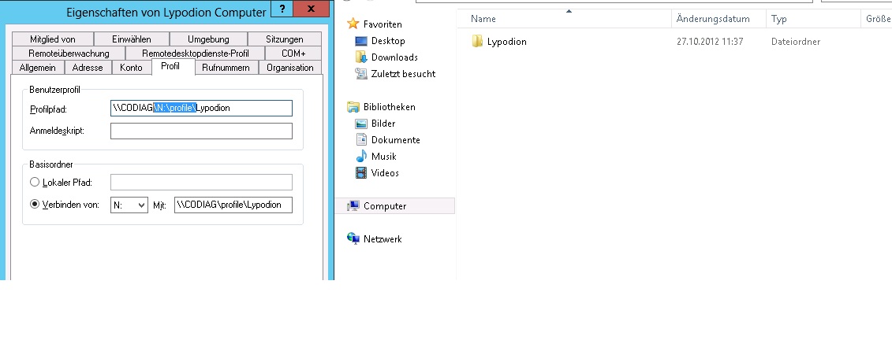Open the Rufnummern tab
Image resolution: width=892 pixels, height=362 pixels.
coord(226,68)
